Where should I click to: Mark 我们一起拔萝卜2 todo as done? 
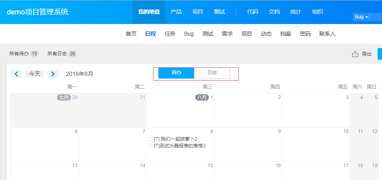150,139
